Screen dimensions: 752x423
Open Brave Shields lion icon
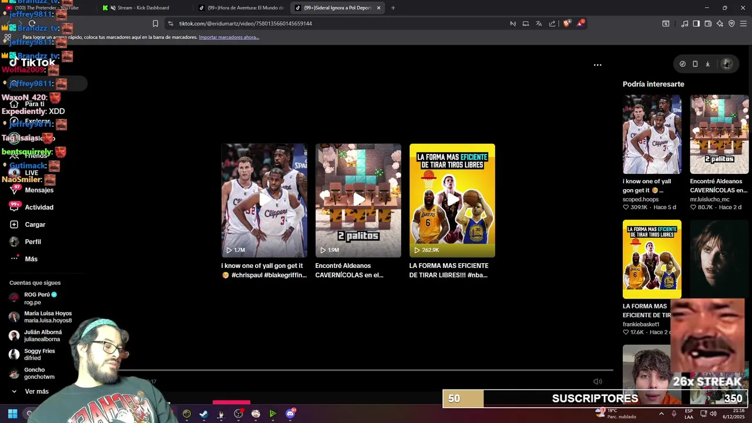point(566,23)
